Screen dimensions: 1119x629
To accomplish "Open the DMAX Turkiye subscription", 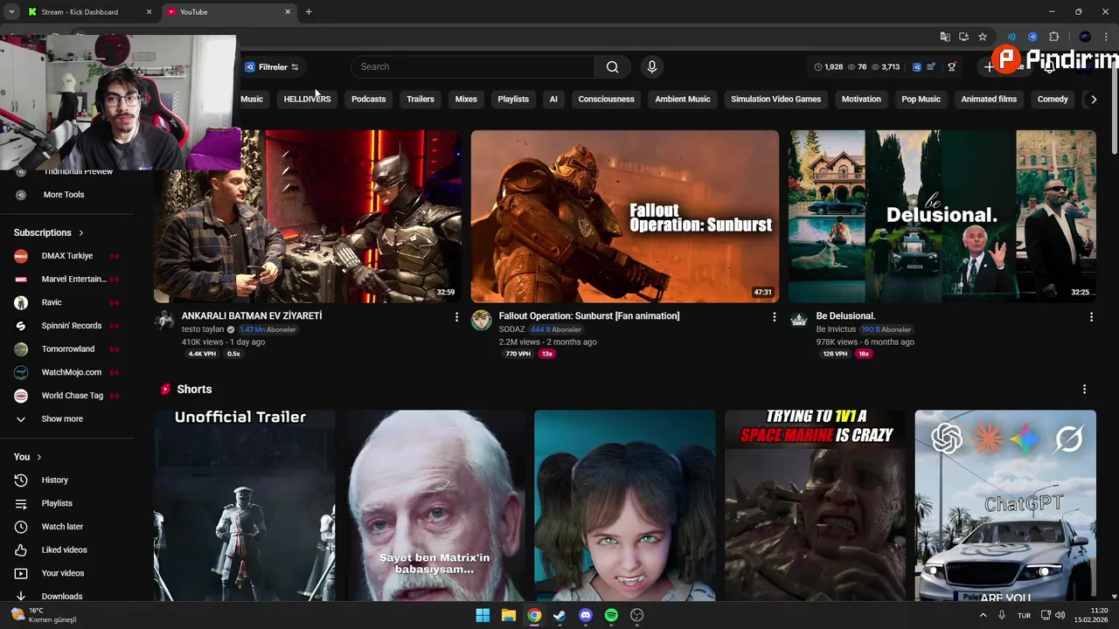I will pos(67,256).
